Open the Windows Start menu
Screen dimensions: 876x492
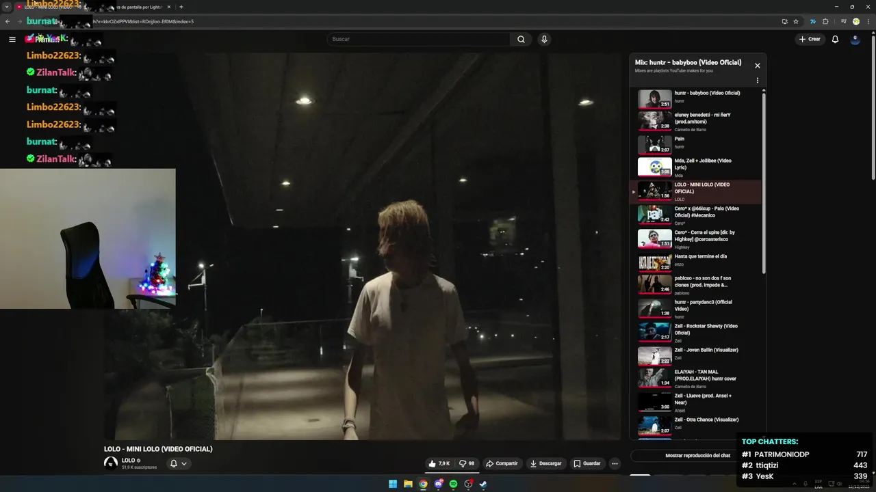[x=393, y=484]
